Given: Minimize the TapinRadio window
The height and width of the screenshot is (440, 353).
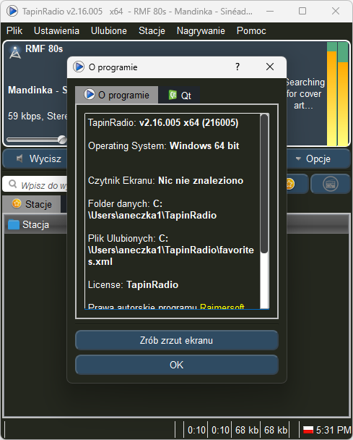Looking at the screenshot, I should point(270,11).
